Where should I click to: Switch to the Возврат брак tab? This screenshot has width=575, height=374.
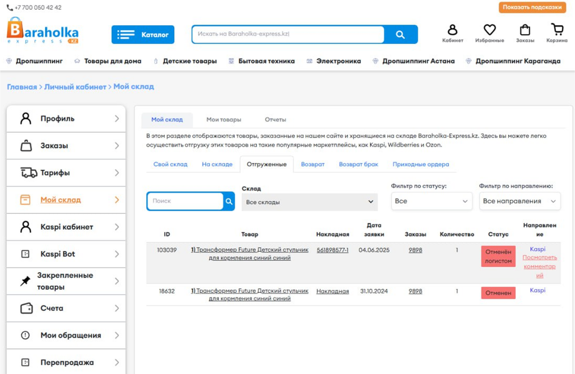point(358,164)
